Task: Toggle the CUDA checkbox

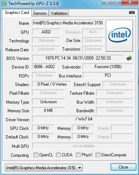Action: click(58, 155)
